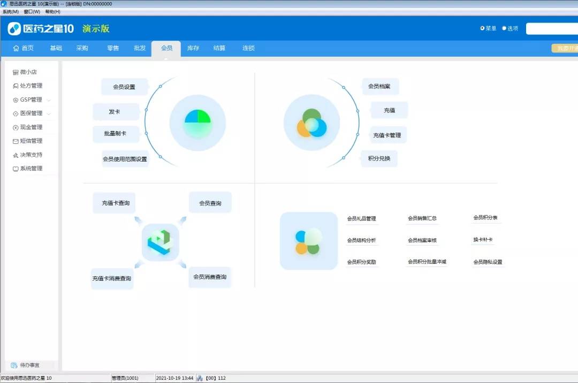Select the GSP管理 sidebar icon

point(16,100)
